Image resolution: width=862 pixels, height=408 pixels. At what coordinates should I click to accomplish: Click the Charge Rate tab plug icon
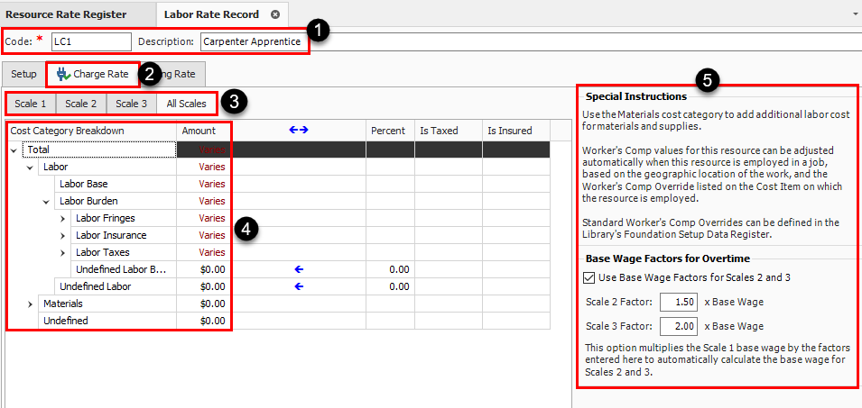tap(63, 74)
